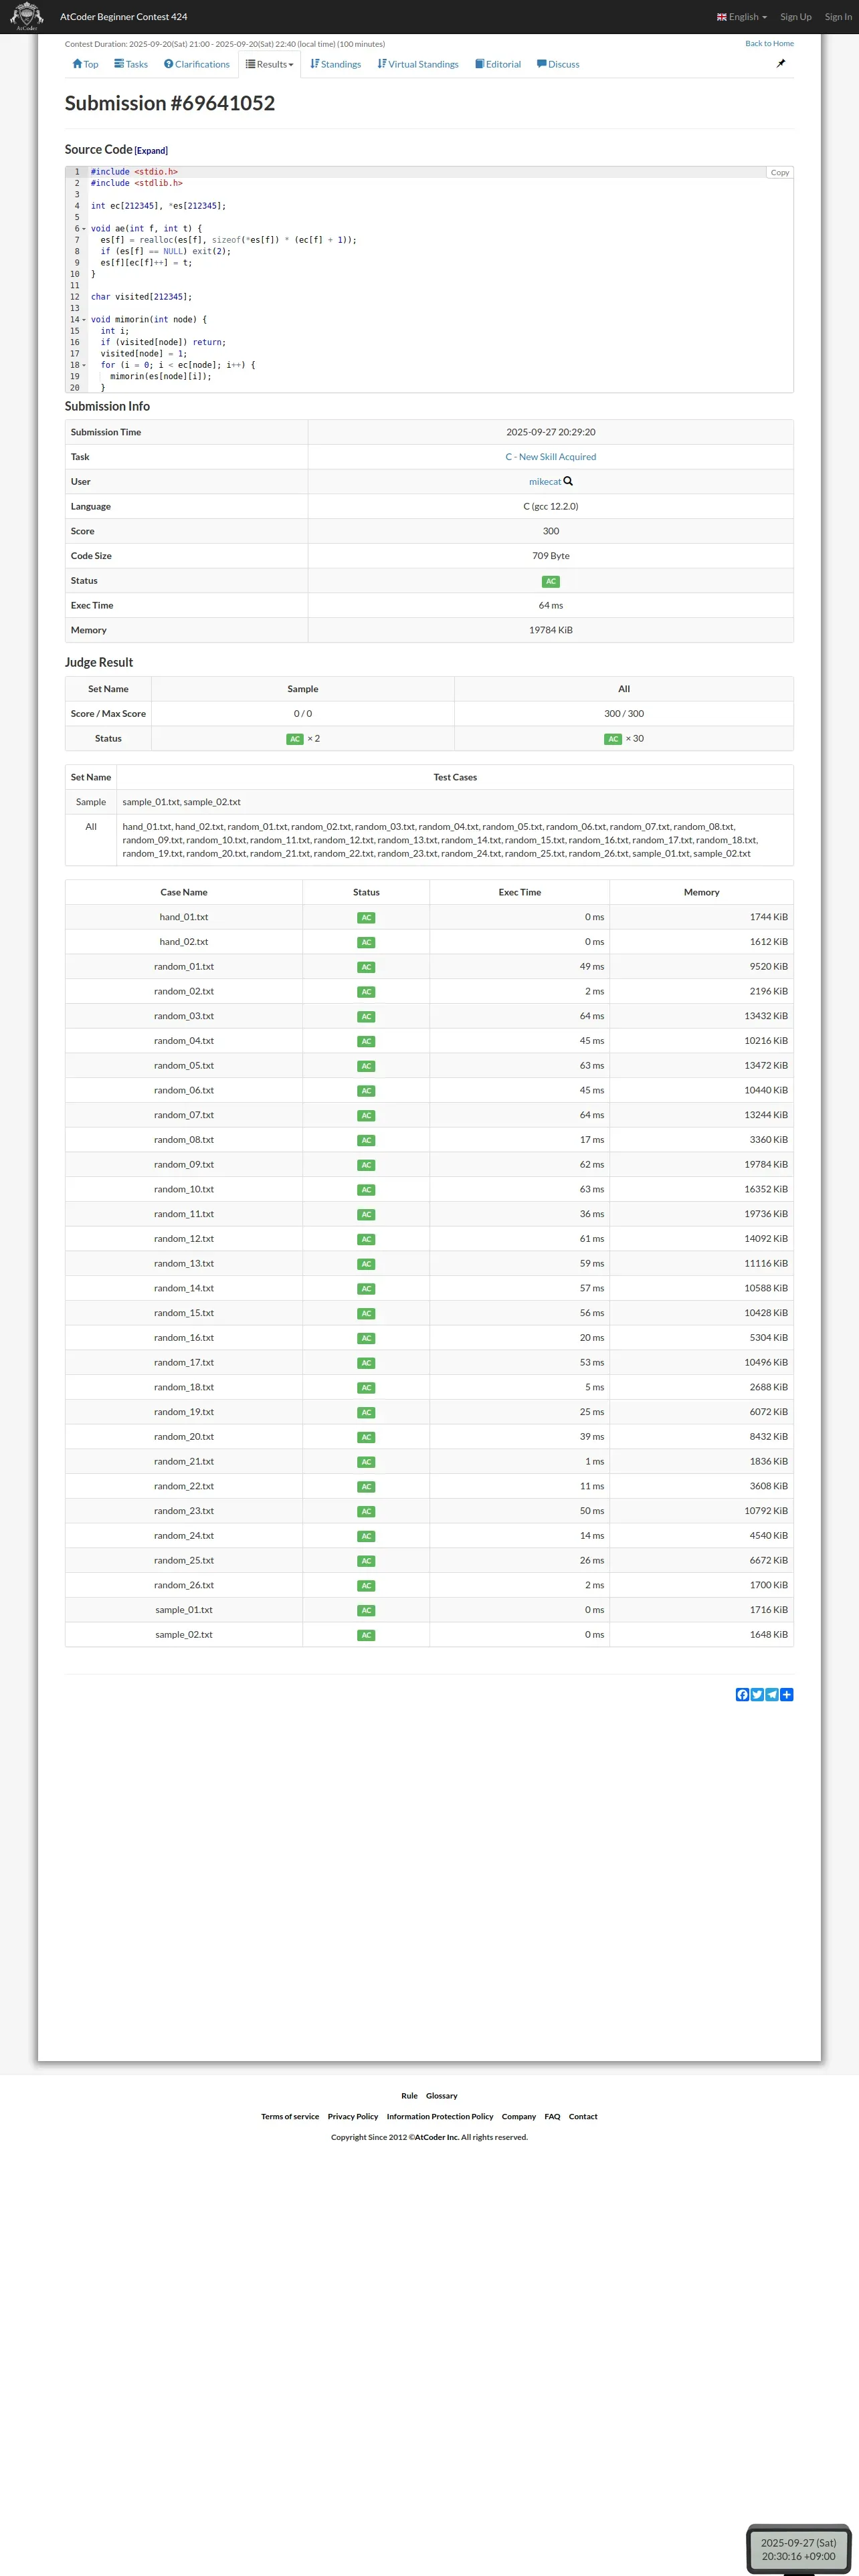The image size is (859, 2576).
Task: Click the random_03.txt case name
Action: point(184,1016)
